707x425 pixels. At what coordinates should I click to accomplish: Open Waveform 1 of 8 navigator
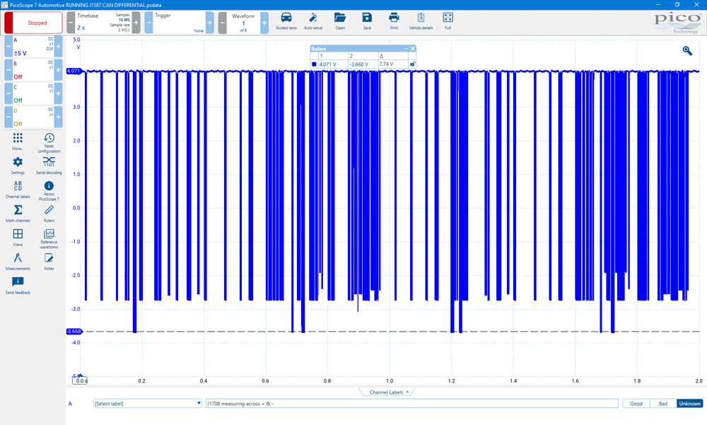point(243,23)
